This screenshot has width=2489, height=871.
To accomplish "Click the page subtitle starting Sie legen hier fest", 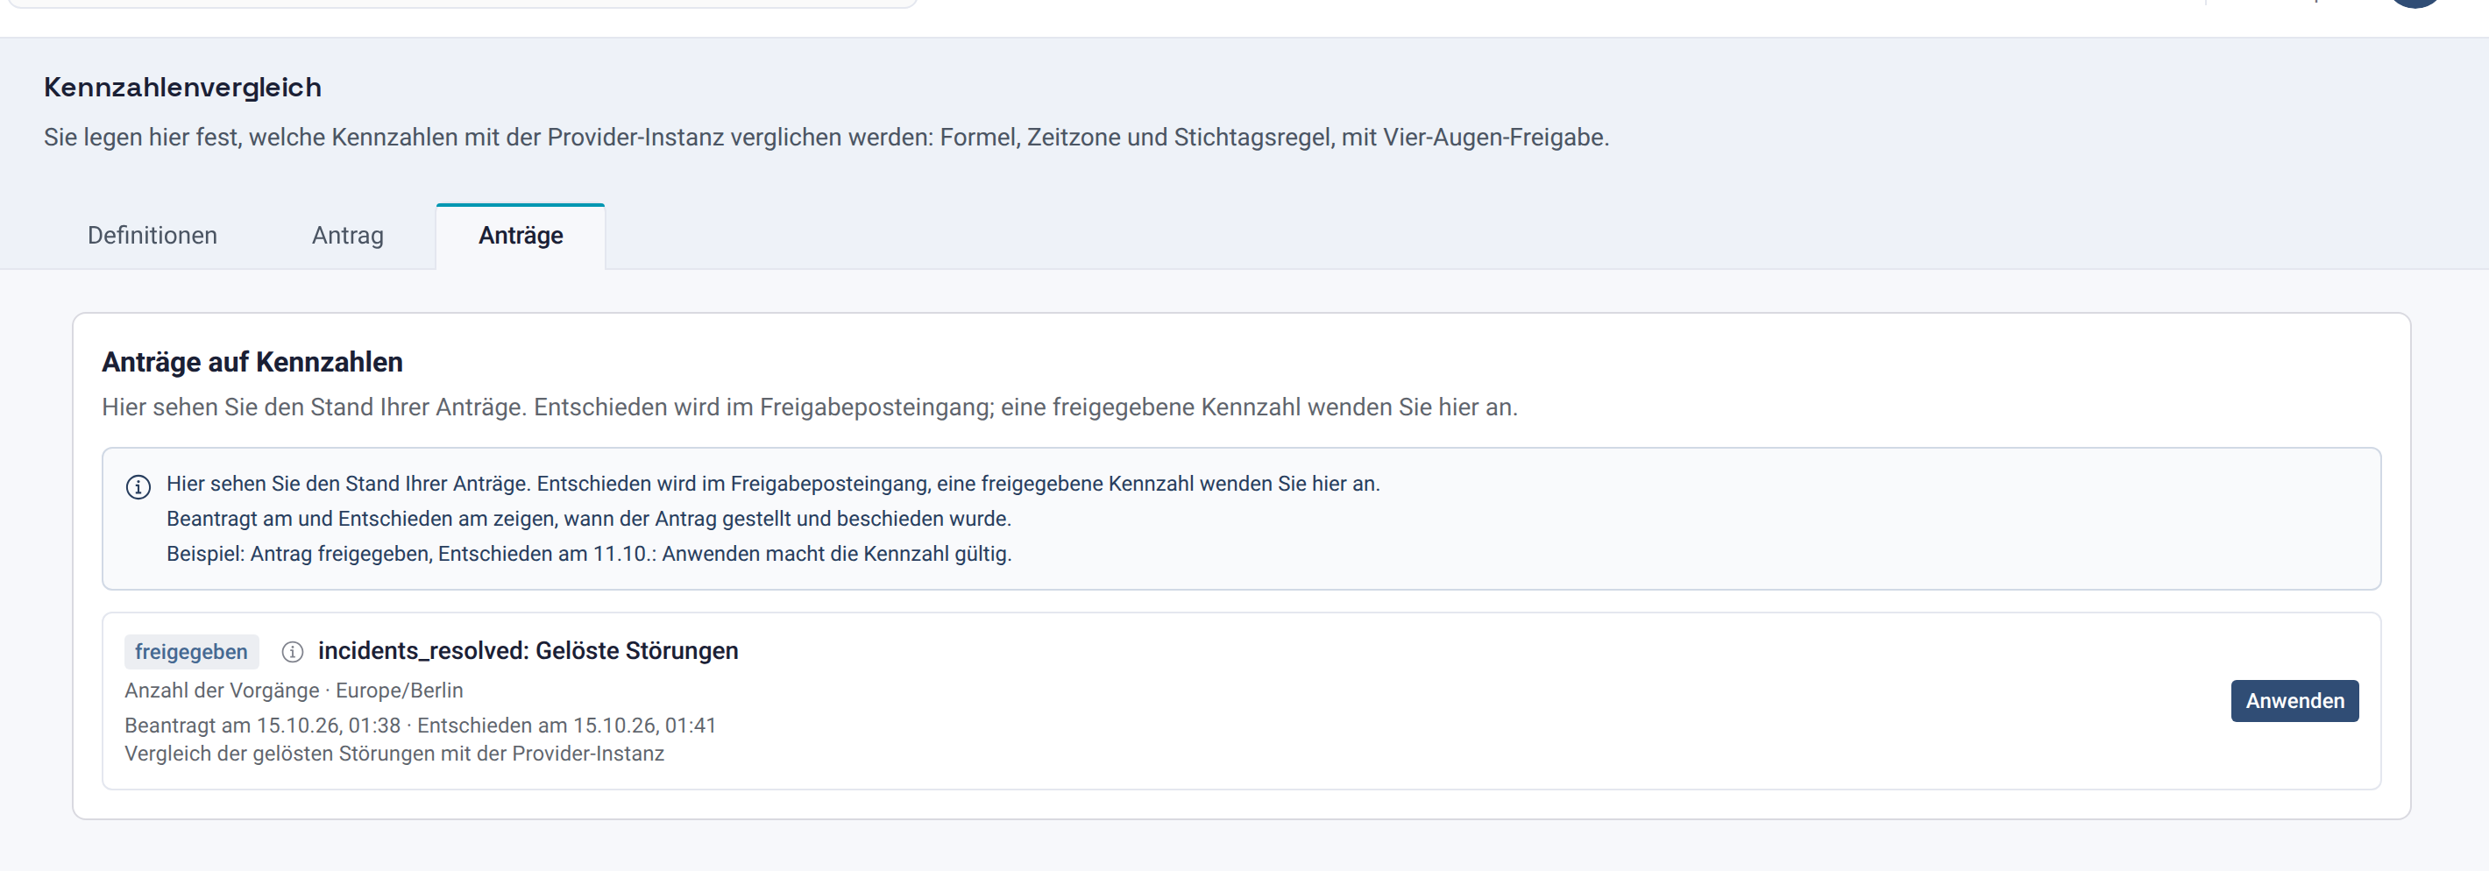I will (x=826, y=137).
